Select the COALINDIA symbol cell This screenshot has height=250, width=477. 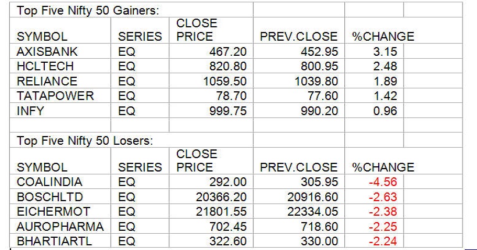click(49, 183)
